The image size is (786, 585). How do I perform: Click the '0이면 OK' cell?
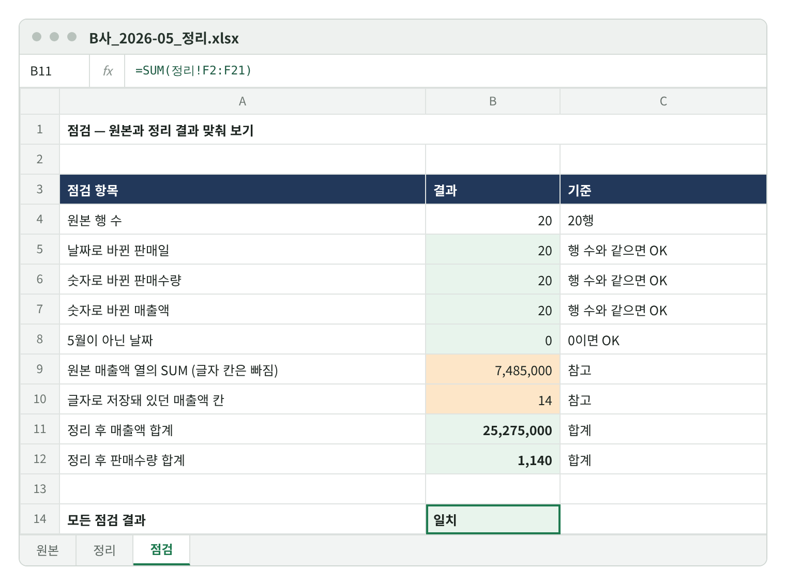tap(663, 340)
